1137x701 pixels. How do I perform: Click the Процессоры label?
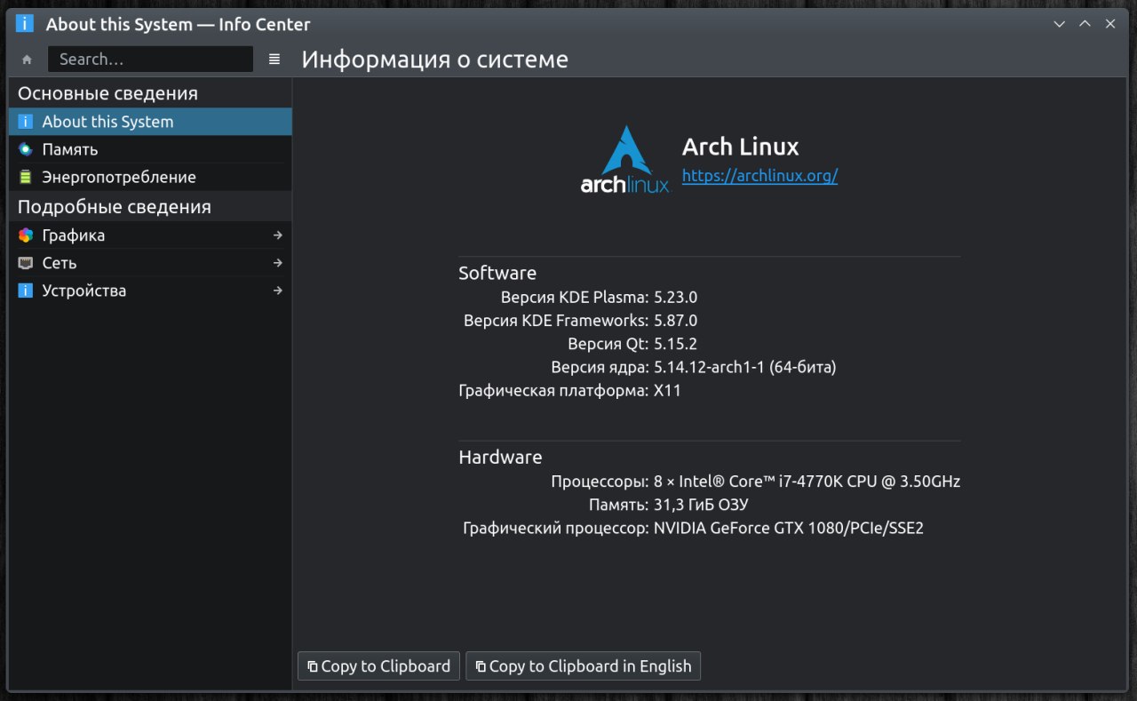[x=600, y=482]
